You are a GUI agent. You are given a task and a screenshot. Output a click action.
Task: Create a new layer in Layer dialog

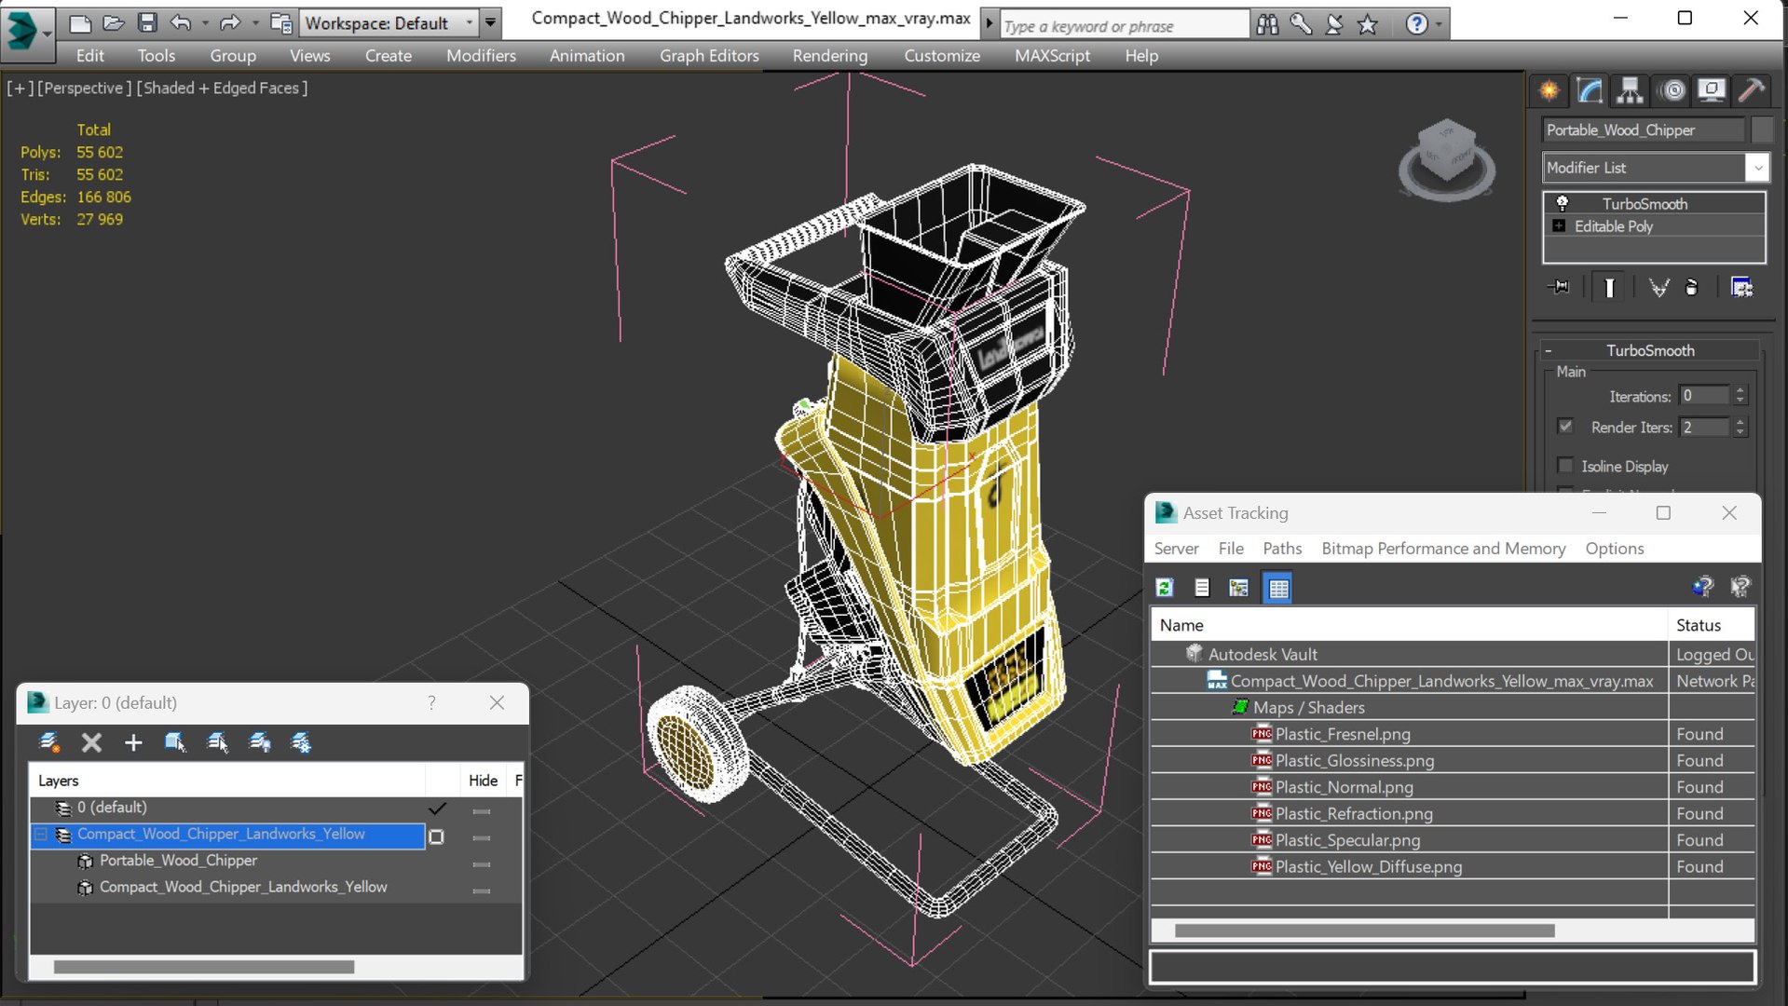49,742
